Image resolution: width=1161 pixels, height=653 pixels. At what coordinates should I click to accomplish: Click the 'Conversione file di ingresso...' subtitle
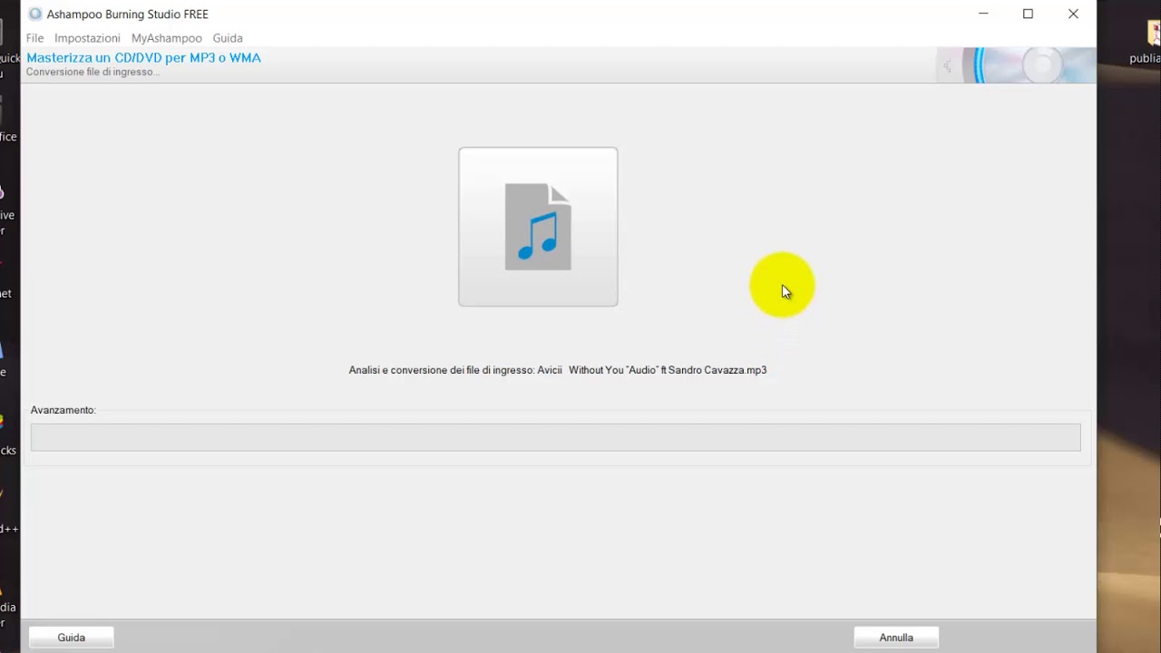click(x=93, y=72)
